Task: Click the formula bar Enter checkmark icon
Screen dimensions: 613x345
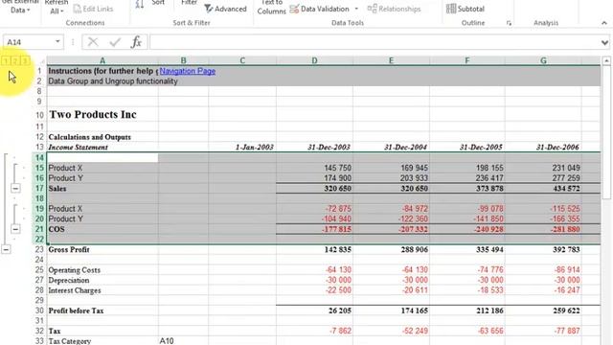Action: (x=115, y=42)
